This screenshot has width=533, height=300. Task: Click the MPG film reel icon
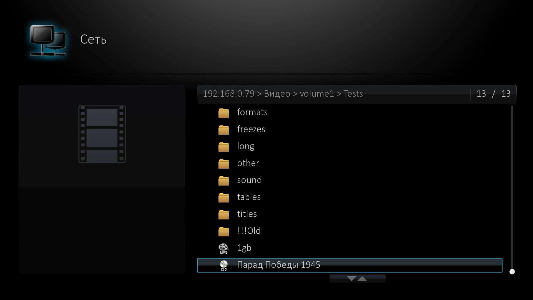point(223,248)
